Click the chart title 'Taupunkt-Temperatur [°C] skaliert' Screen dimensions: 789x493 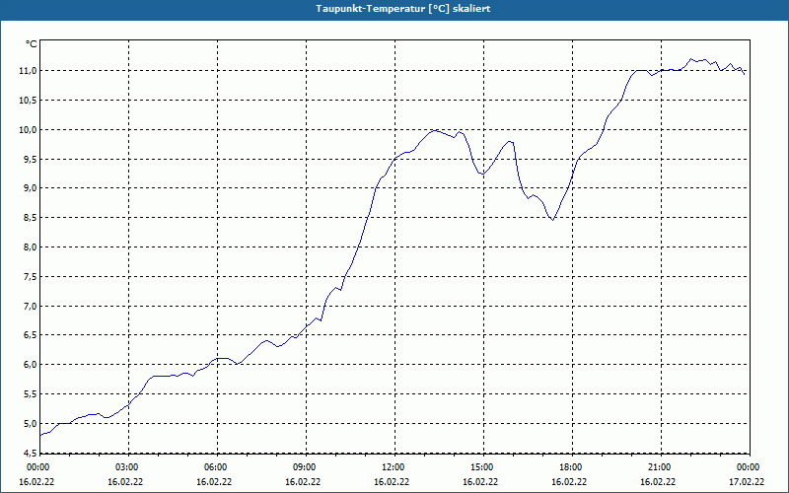point(403,9)
